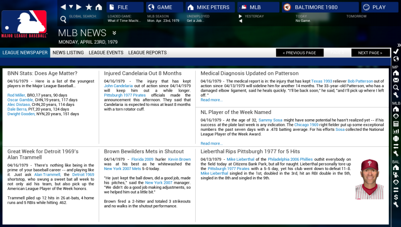Screen dimensions: 401x227
Task: Click the home icon in top navigation
Action: [98, 7]
